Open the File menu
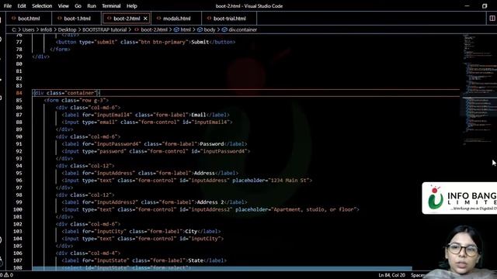 click(x=8, y=6)
